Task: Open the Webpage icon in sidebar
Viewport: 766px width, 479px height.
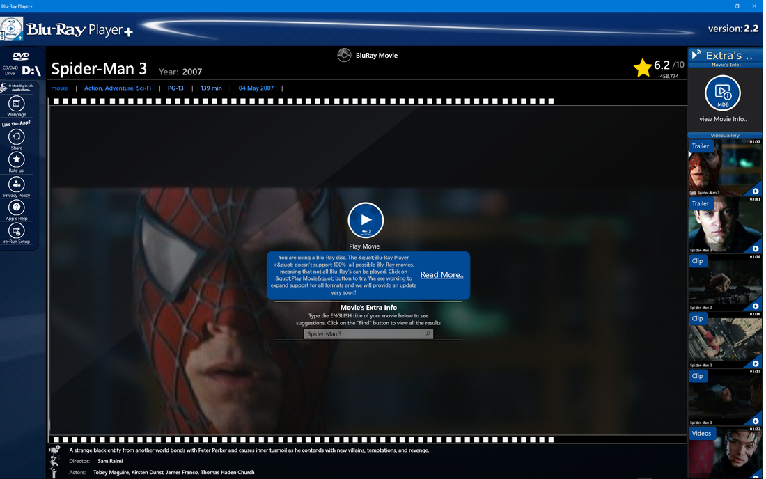Action: 16,103
